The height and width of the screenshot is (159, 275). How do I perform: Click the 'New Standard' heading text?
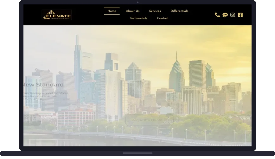click(x=43, y=85)
